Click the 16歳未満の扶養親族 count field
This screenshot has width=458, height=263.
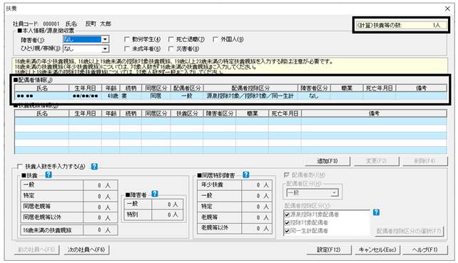pos(100,230)
